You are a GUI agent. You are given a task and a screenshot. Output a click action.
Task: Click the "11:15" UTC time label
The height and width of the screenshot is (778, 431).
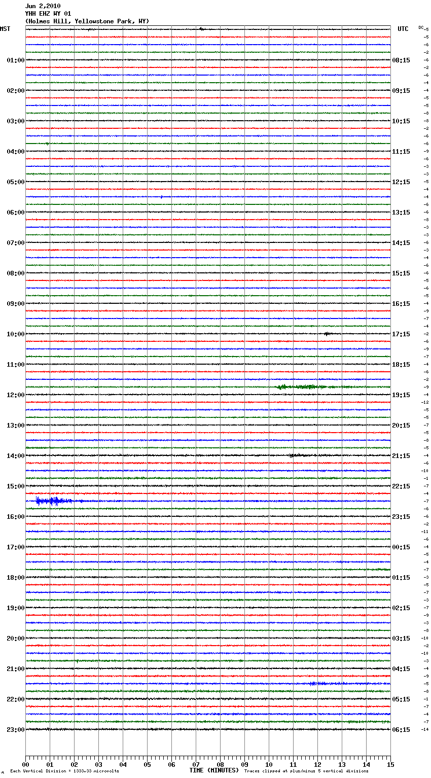401,152
